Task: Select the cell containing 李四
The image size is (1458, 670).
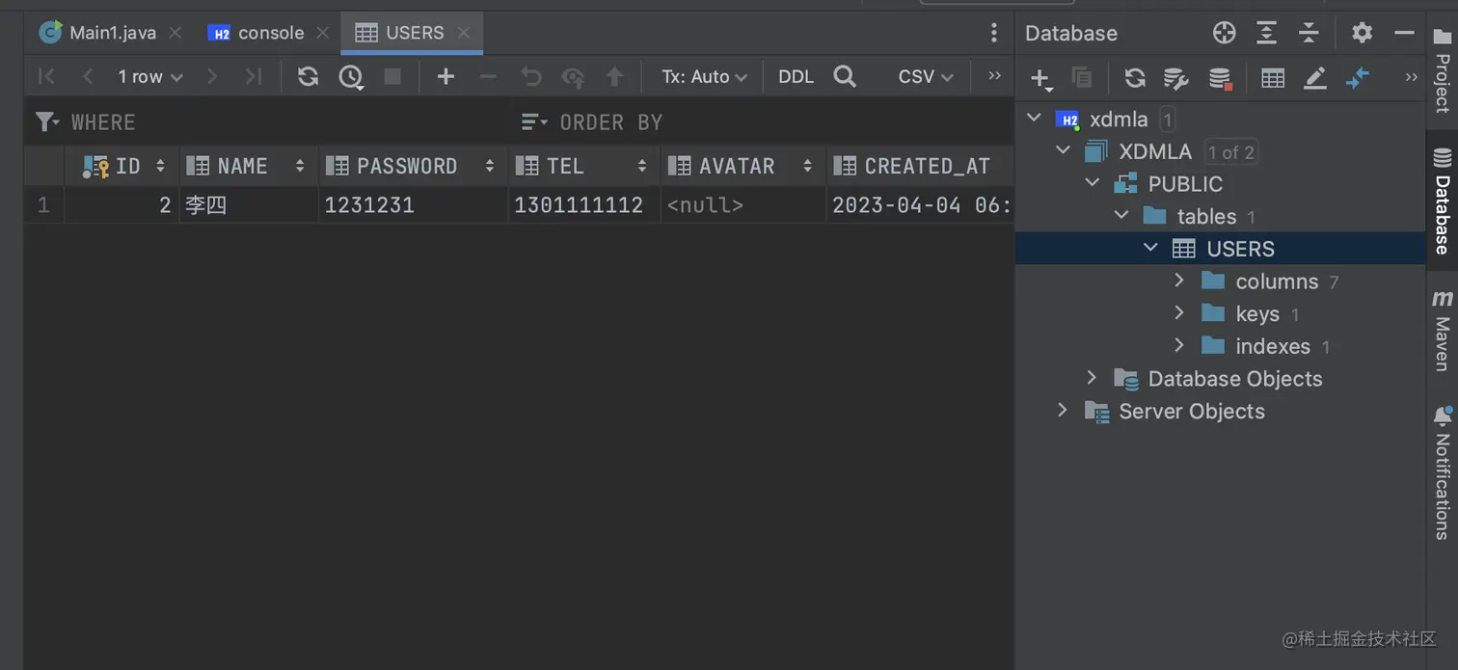Action: click(x=248, y=205)
